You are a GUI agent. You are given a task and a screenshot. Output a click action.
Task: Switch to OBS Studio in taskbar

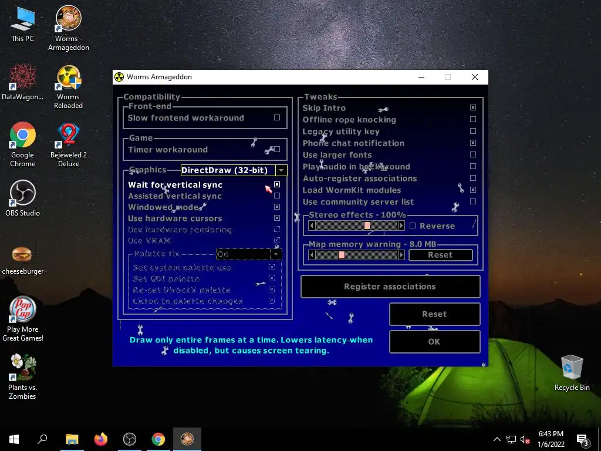click(x=130, y=439)
